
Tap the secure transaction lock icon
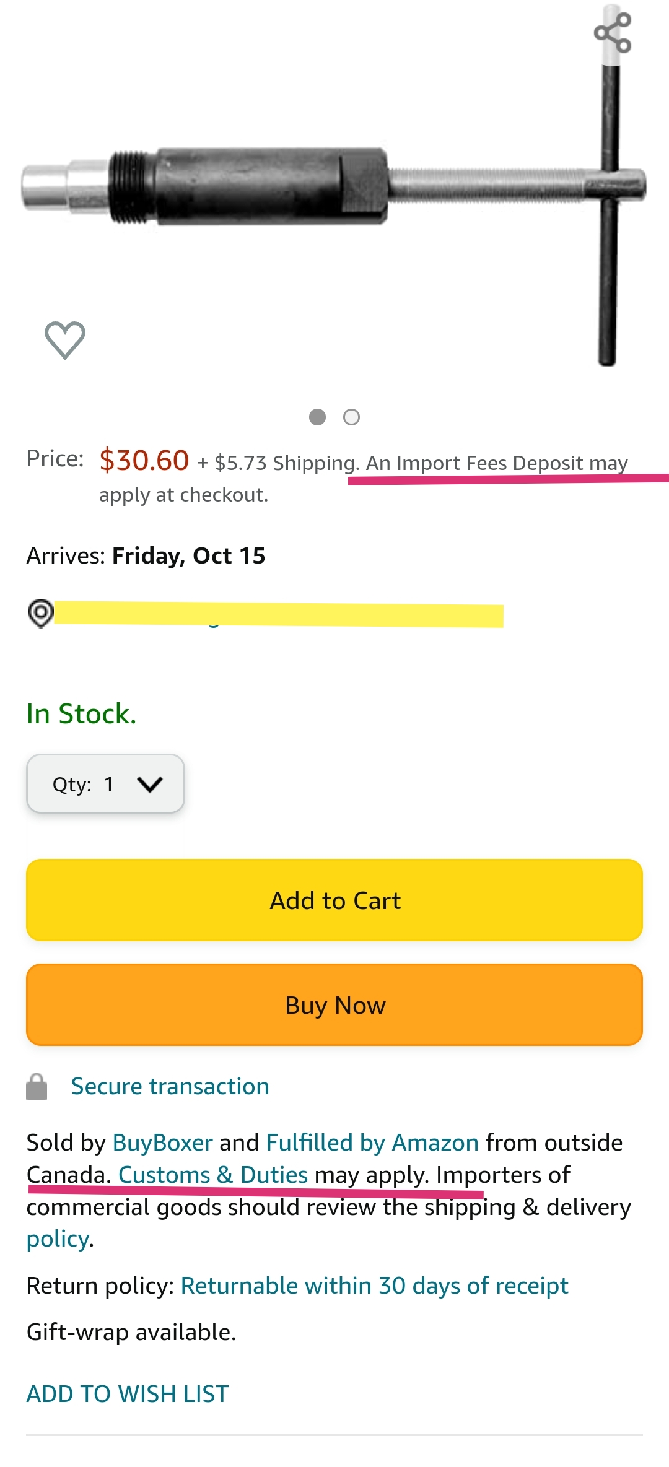(x=37, y=1087)
